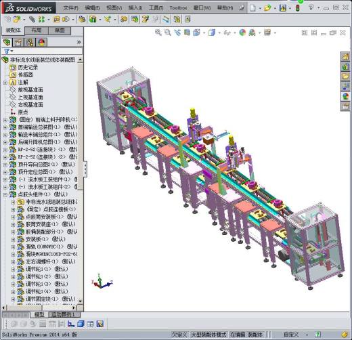Open the tree filter funnel dropdown

(x=8, y=51)
